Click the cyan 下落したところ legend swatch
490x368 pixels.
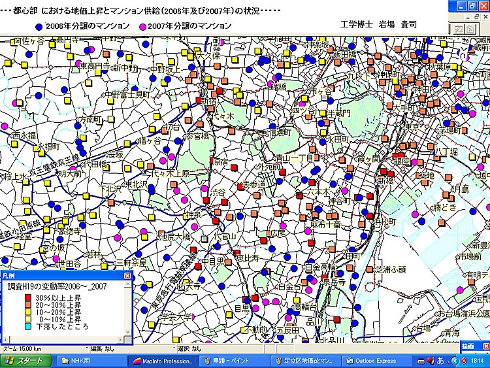[27, 326]
